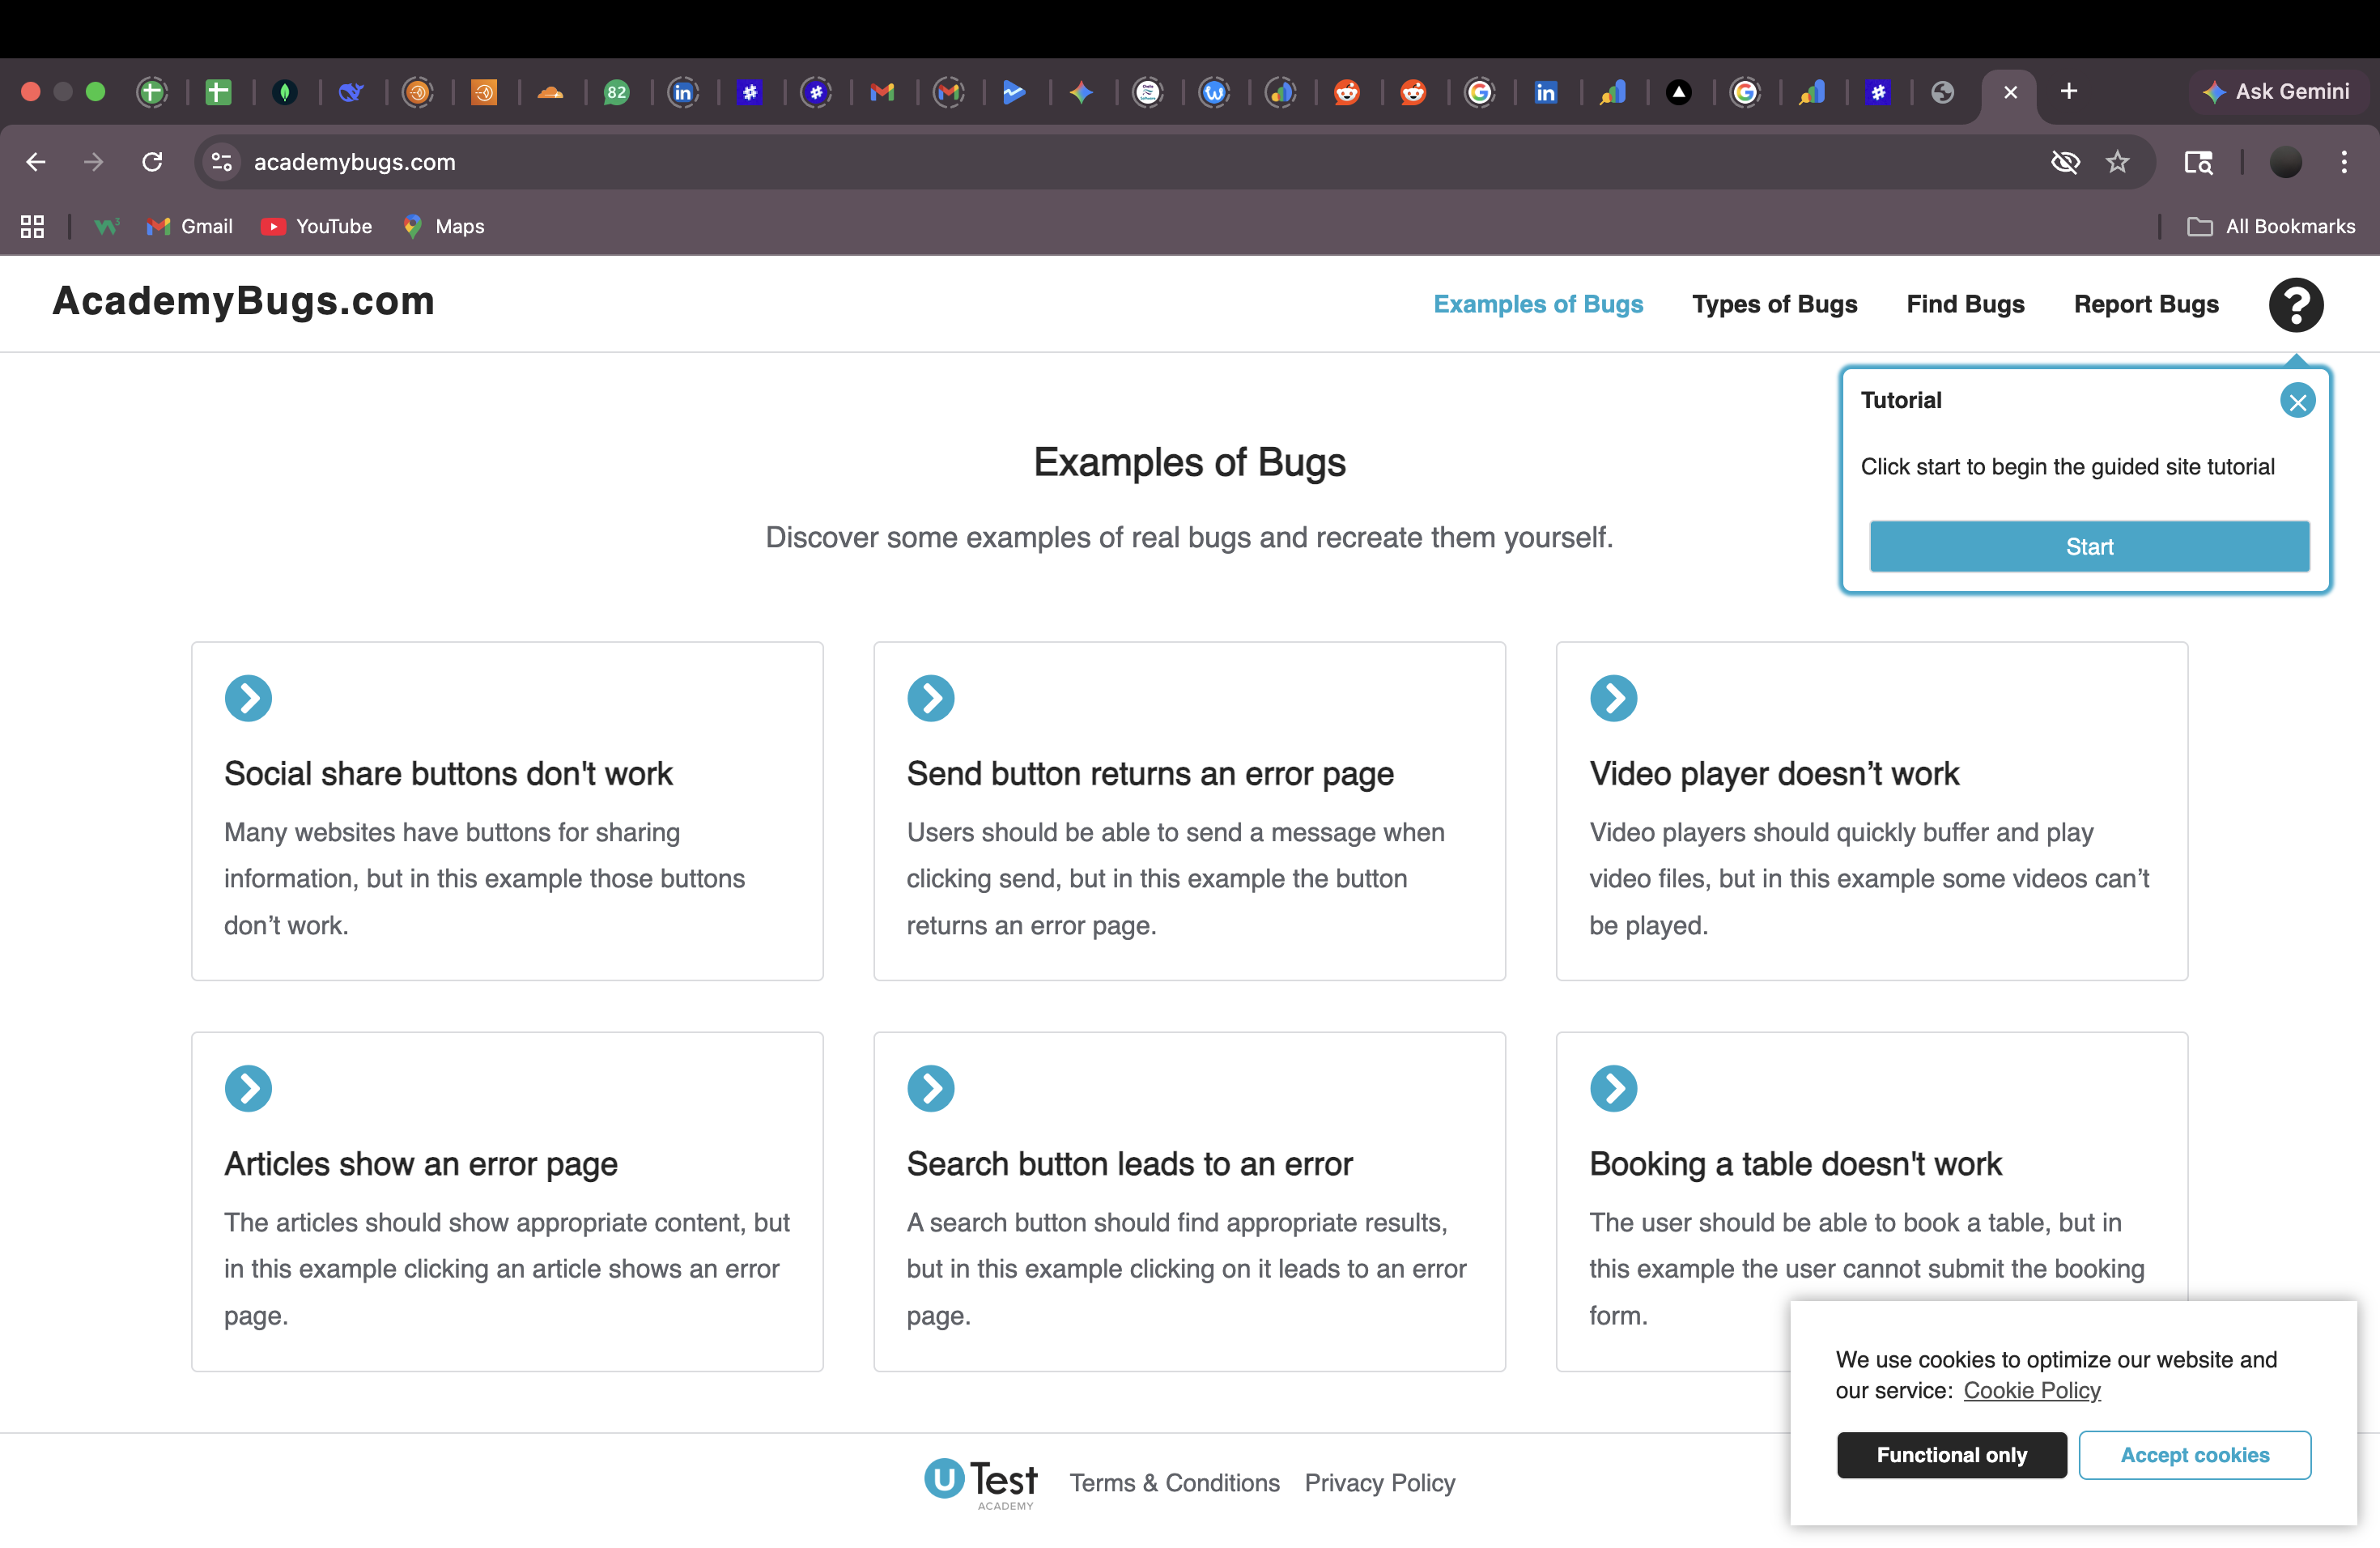Click the help question mark icon
Screen dimensions: 2380x1548
pos(2295,305)
